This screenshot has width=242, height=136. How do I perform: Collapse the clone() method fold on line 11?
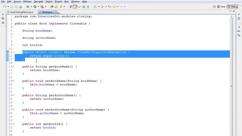[x=14, y=52]
